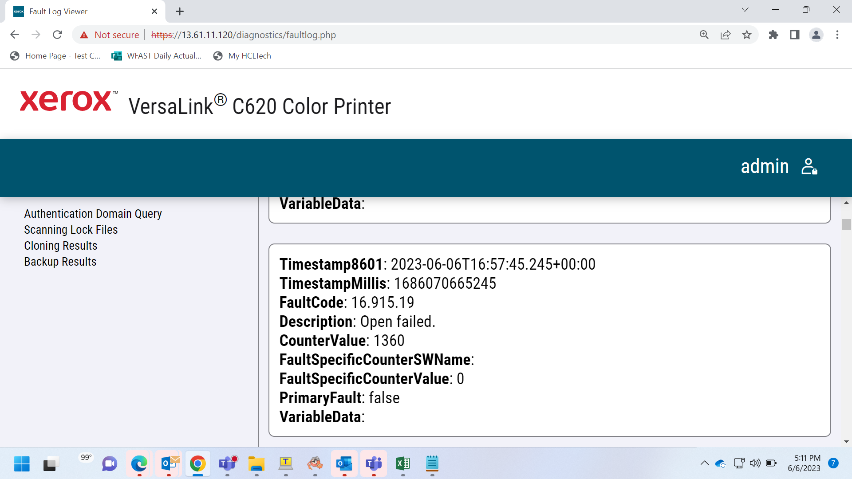Click the browser back arrow
This screenshot has width=852, height=479.
15,35
